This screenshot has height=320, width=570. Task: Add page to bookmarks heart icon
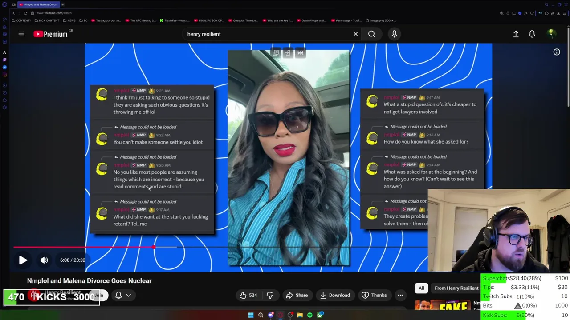tap(532, 13)
